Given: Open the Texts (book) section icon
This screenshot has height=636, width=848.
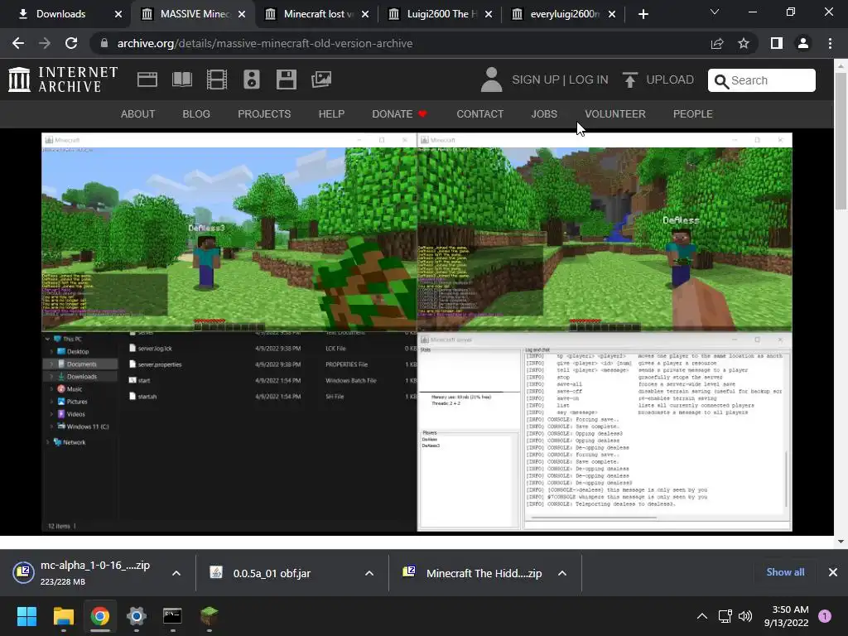Looking at the screenshot, I should pyautogui.click(x=181, y=79).
